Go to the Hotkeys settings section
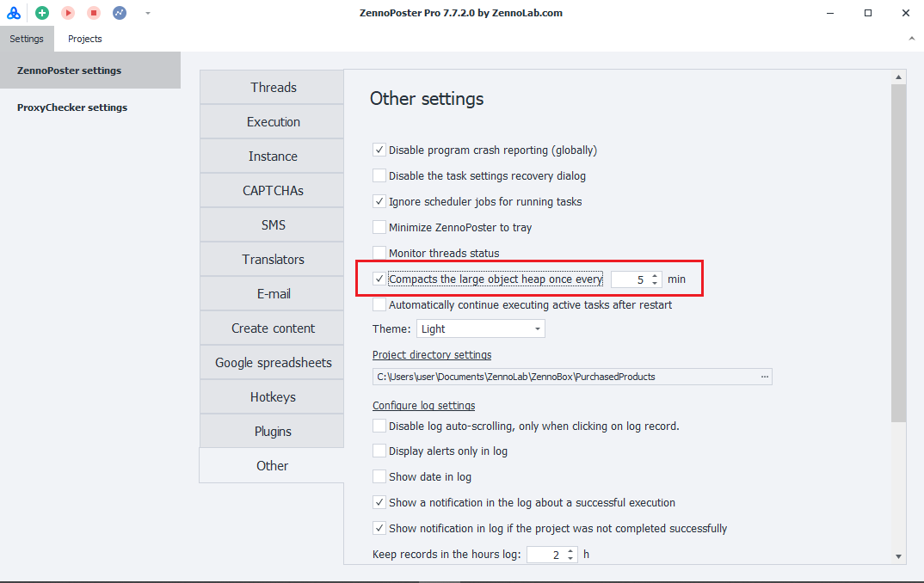Viewport: 924px width, 583px height. pyautogui.click(x=273, y=397)
